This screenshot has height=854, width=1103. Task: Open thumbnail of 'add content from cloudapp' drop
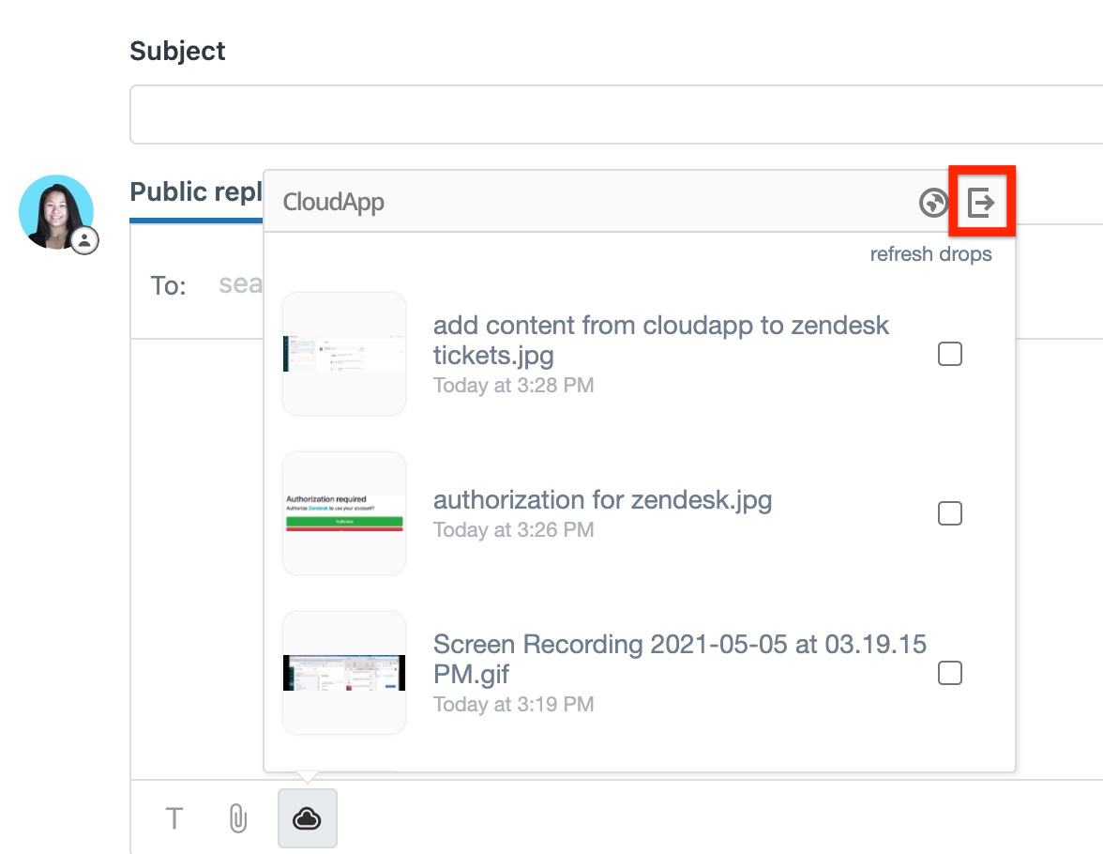(x=344, y=354)
